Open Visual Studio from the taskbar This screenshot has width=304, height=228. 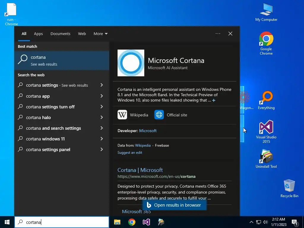pos(146,222)
